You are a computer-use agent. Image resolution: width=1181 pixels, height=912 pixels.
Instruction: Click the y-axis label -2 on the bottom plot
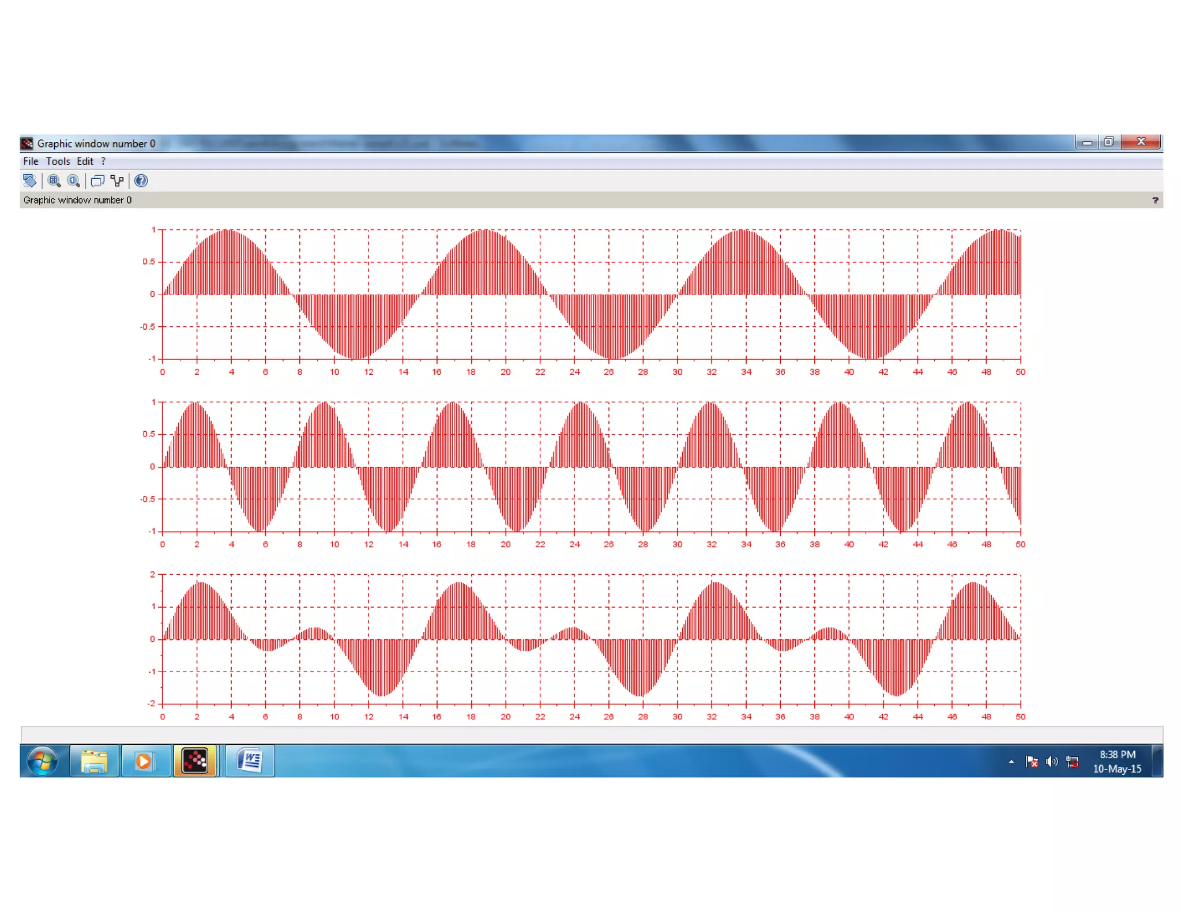click(151, 703)
